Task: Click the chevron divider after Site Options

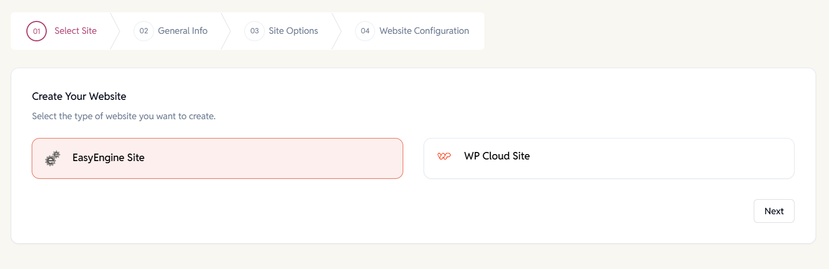Action: [337, 31]
